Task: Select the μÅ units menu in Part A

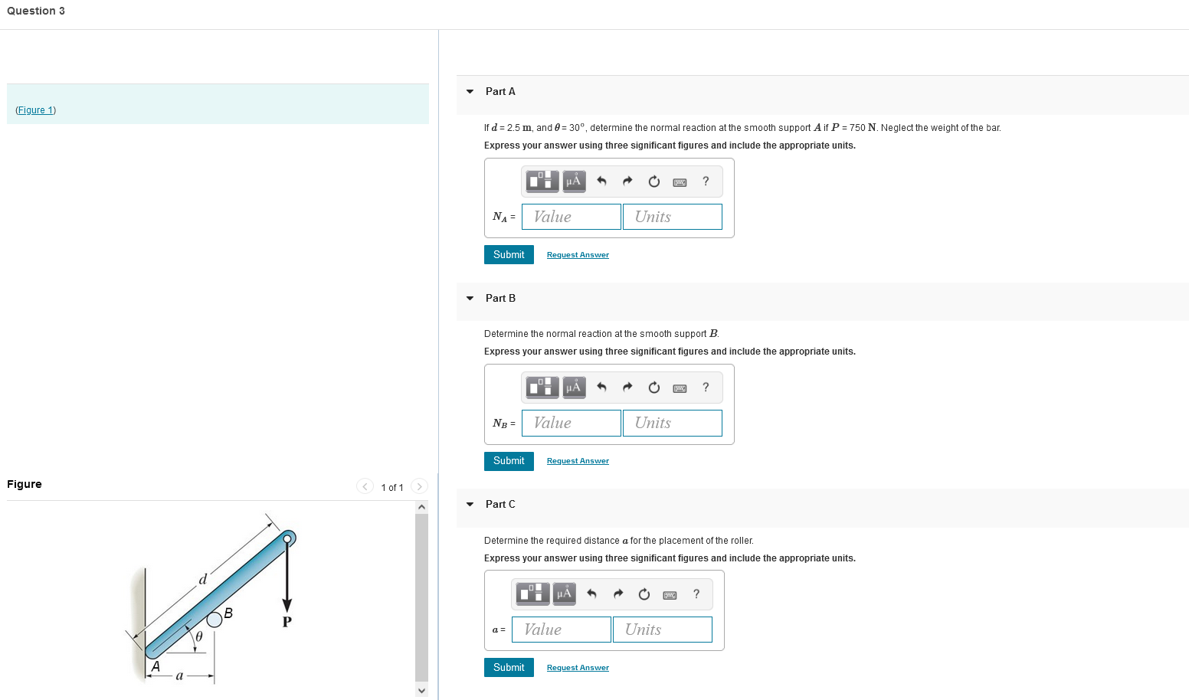Action: coord(573,182)
